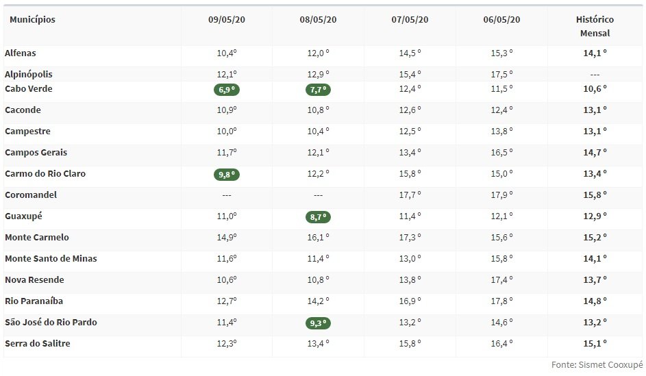The height and width of the screenshot is (376, 646).
Task: Click the green 8,7° badge for Guaxupé
Action: tap(318, 217)
